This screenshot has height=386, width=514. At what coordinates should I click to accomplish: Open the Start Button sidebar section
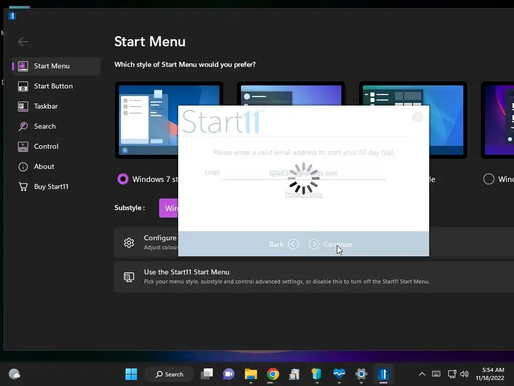pyautogui.click(x=56, y=86)
